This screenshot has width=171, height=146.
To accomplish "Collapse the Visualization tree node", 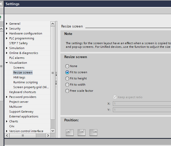I will click(7, 63).
